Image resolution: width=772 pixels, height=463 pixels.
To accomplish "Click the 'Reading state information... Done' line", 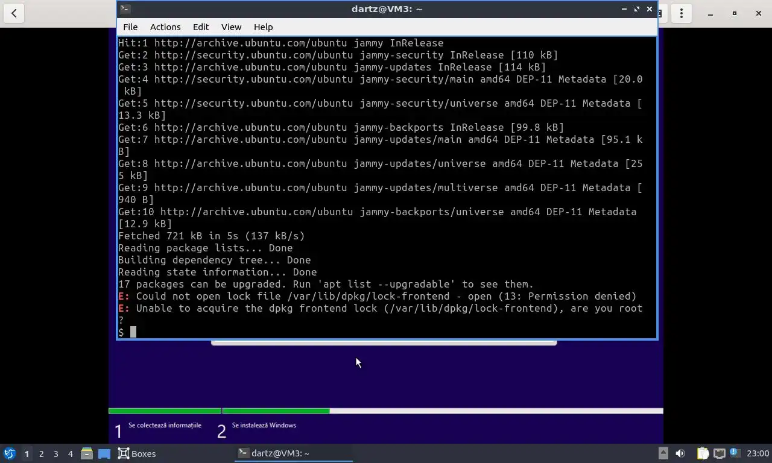I will pyautogui.click(x=217, y=272).
